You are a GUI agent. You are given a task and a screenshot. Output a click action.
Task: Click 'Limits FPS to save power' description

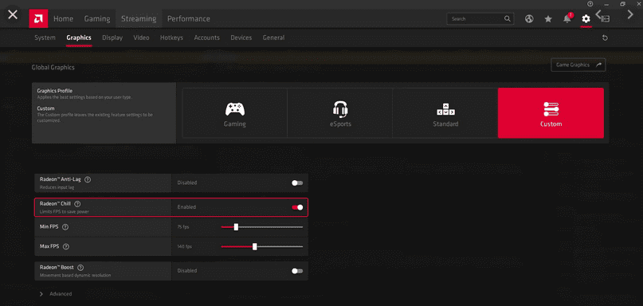pos(65,212)
